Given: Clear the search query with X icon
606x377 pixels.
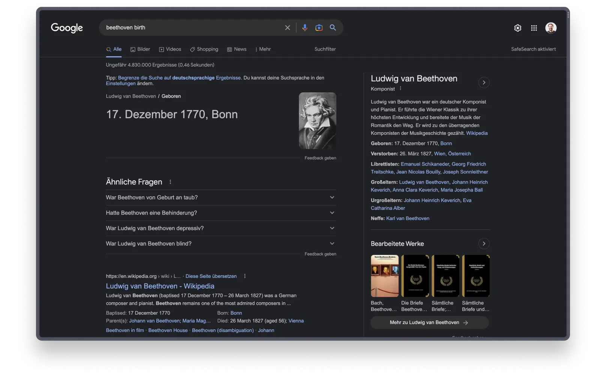Looking at the screenshot, I should click(288, 28).
